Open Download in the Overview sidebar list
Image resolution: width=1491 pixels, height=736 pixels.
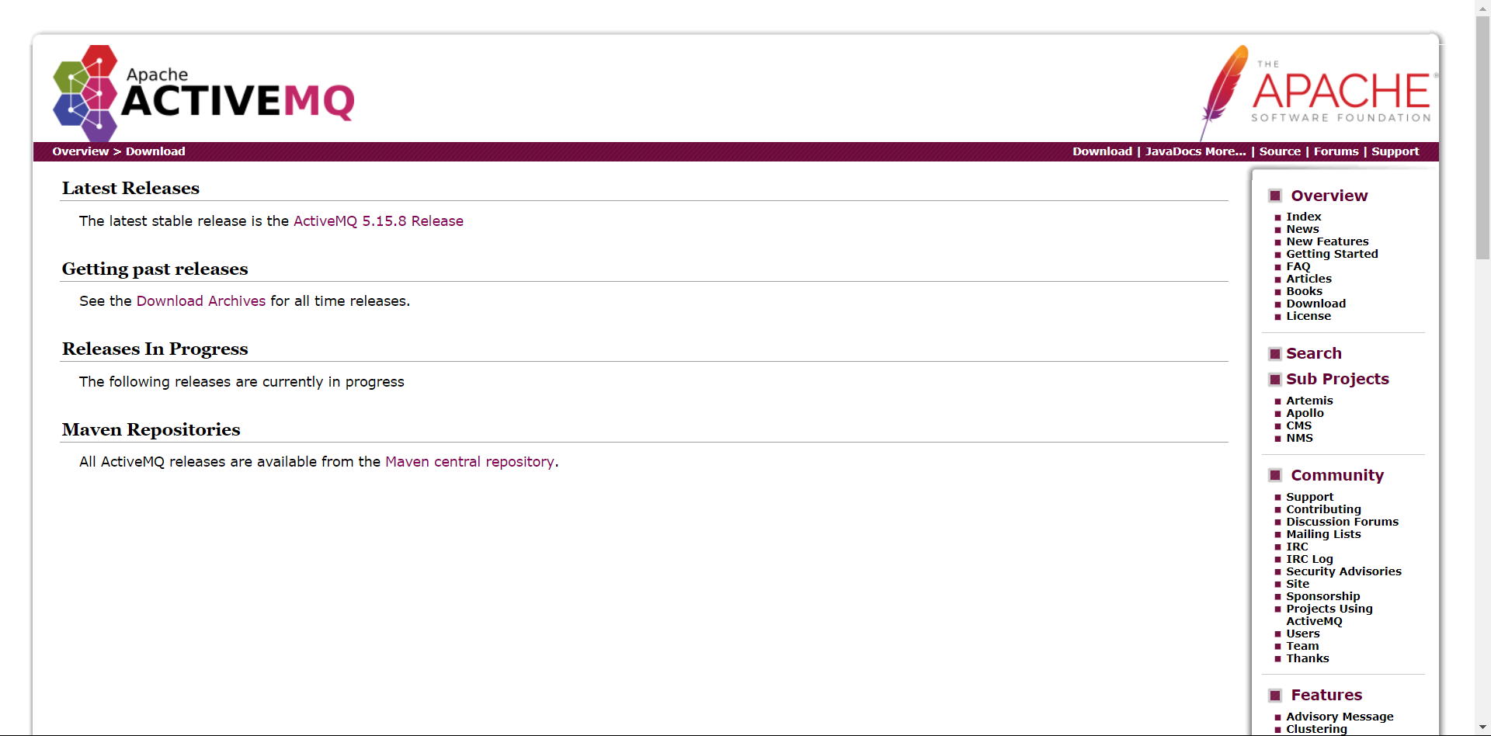point(1315,304)
